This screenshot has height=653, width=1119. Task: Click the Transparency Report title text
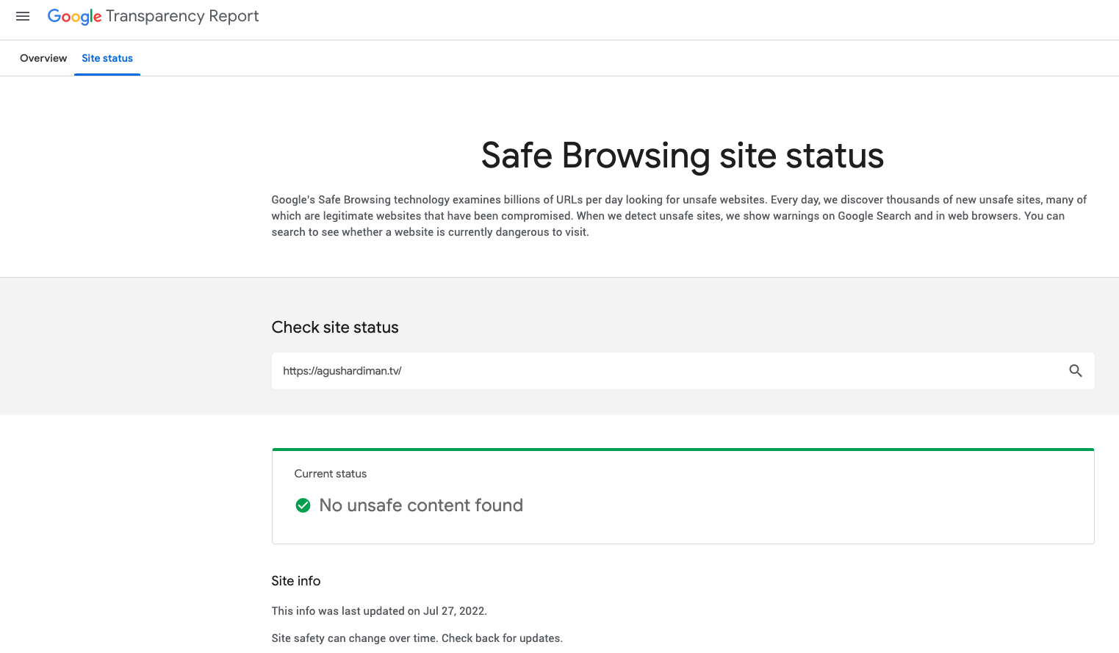click(182, 16)
